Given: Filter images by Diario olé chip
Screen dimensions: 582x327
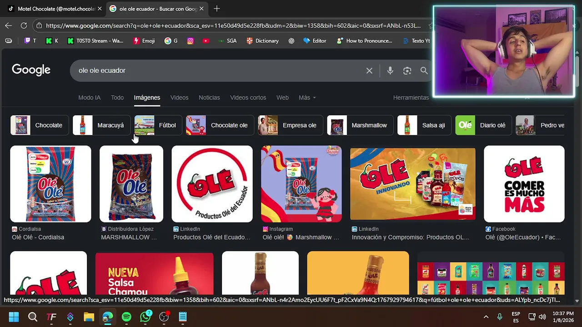Looking at the screenshot, I should tap(483, 125).
